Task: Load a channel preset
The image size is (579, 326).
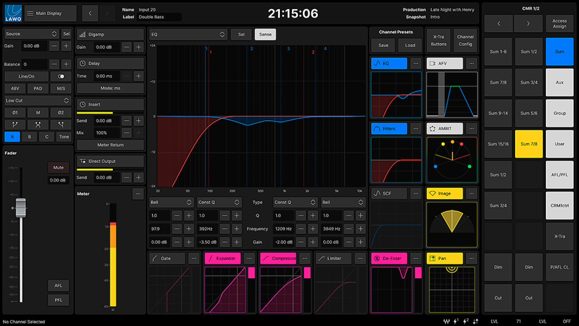Action: (410, 45)
